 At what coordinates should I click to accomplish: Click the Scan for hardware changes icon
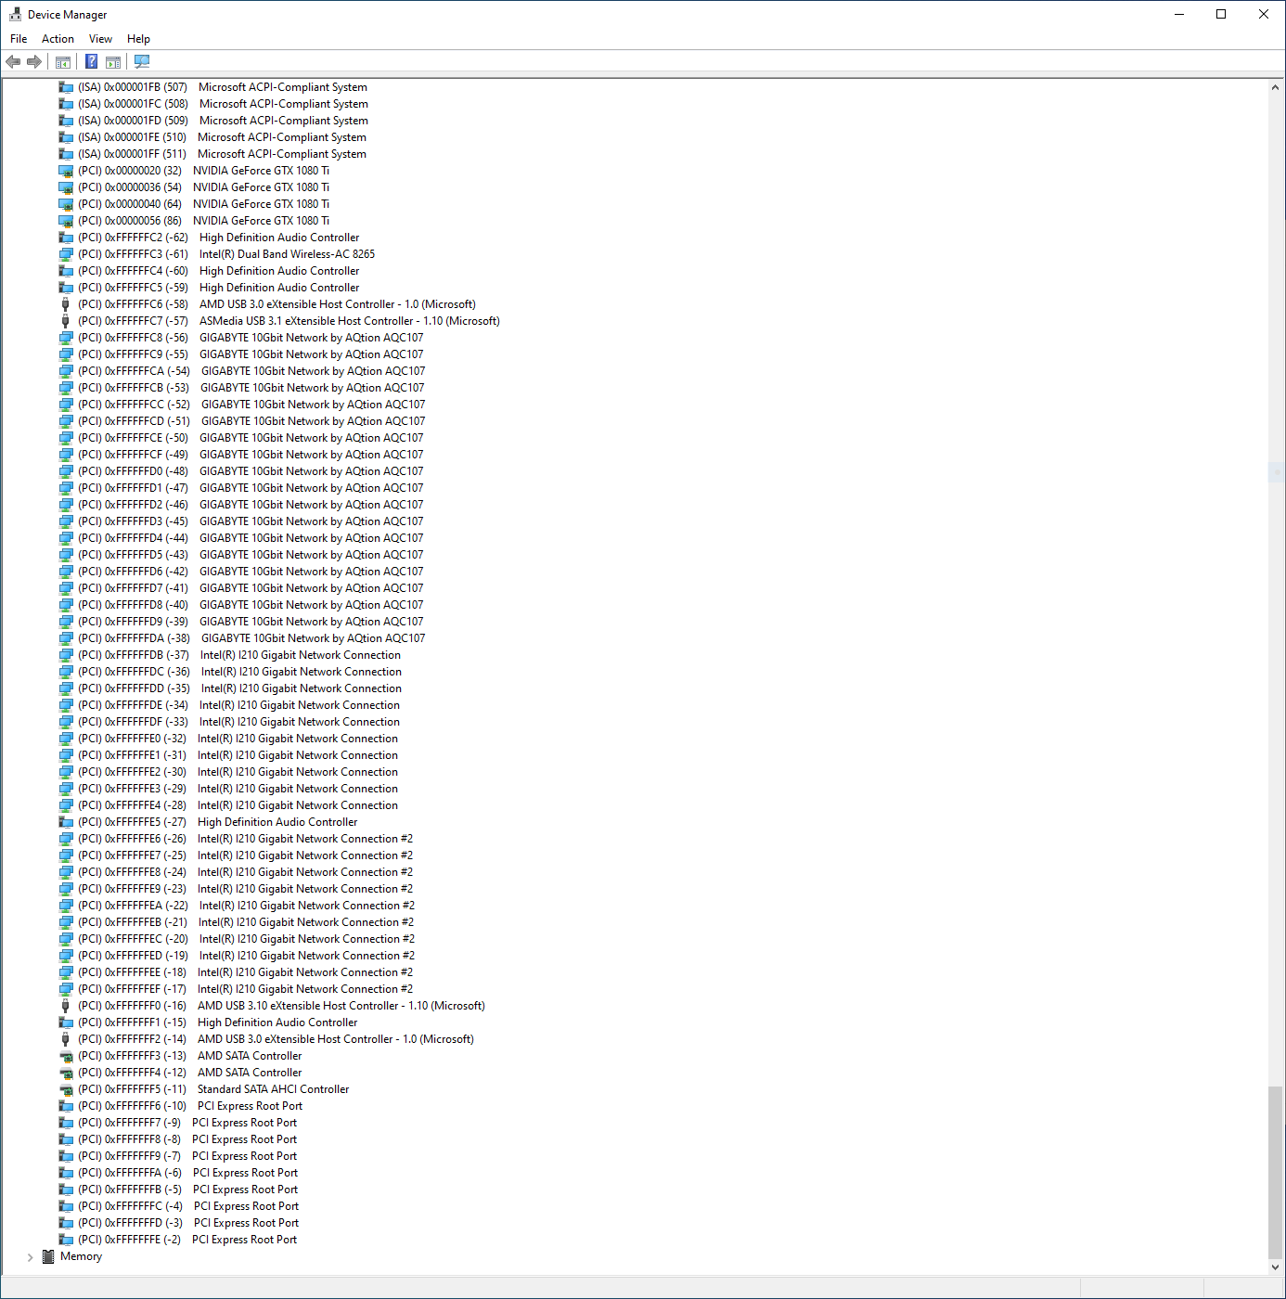tap(142, 62)
